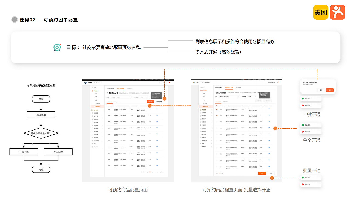Click 首页 sidebar icon in the left mockup
351x197 pixels.
pos(92,88)
